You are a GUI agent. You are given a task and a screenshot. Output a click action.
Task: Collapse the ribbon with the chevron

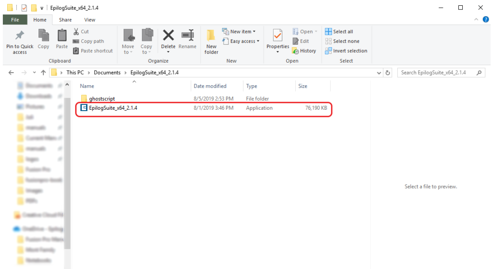(476, 20)
